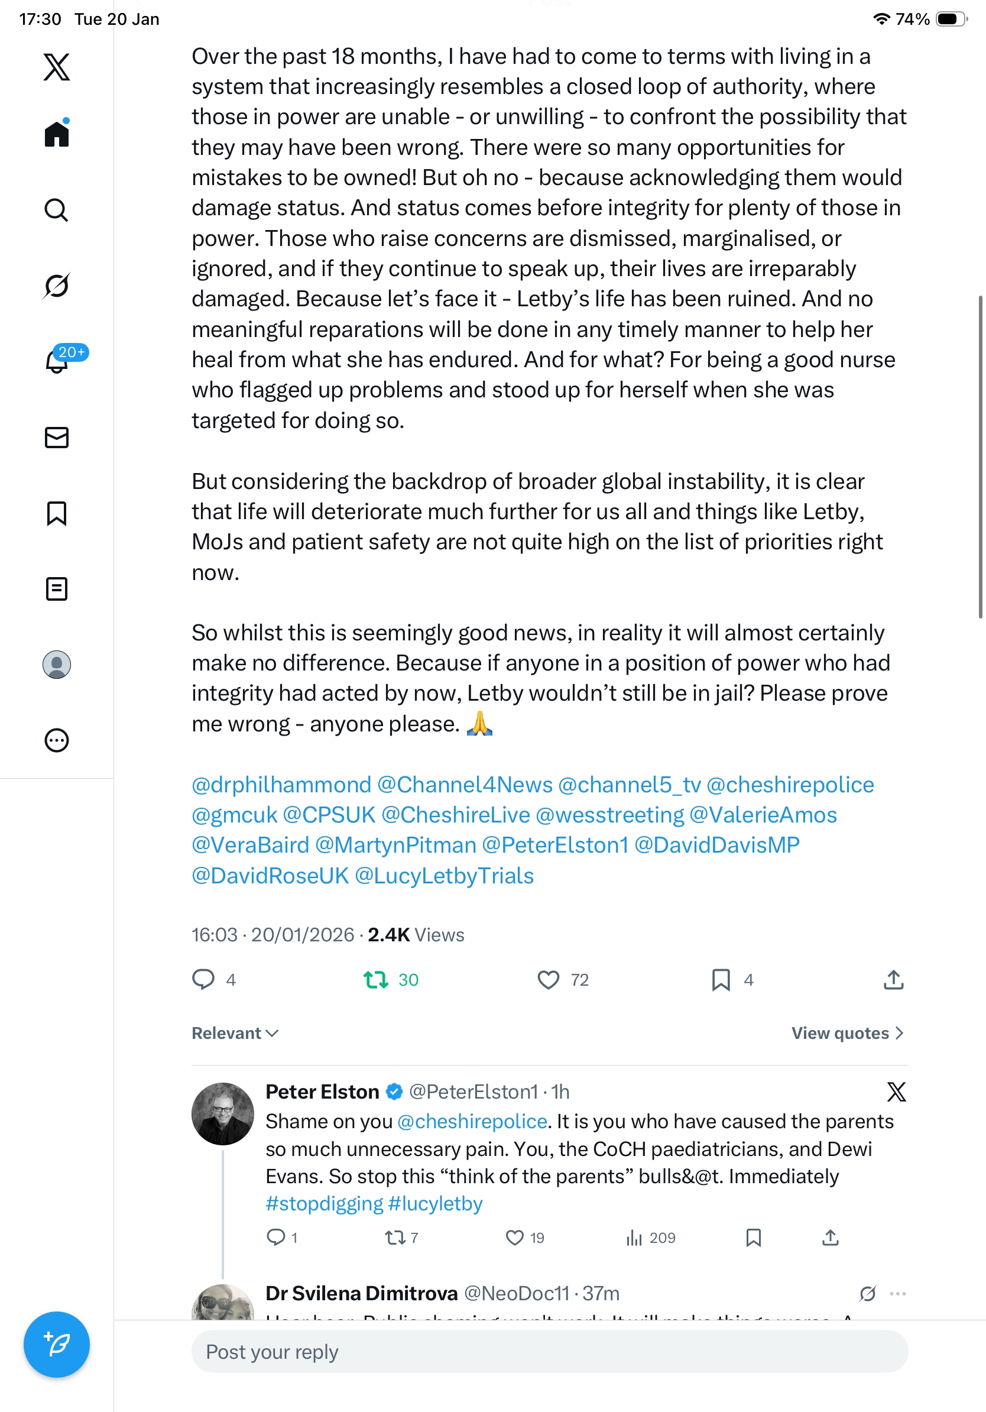Viewport: 986px width, 1412px height.
Task: Open Bookmarks in the sidebar
Action: (x=57, y=513)
